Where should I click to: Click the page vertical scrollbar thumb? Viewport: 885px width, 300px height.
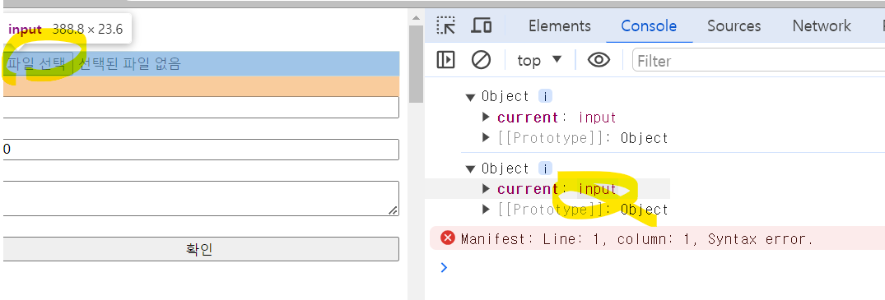tap(416, 64)
